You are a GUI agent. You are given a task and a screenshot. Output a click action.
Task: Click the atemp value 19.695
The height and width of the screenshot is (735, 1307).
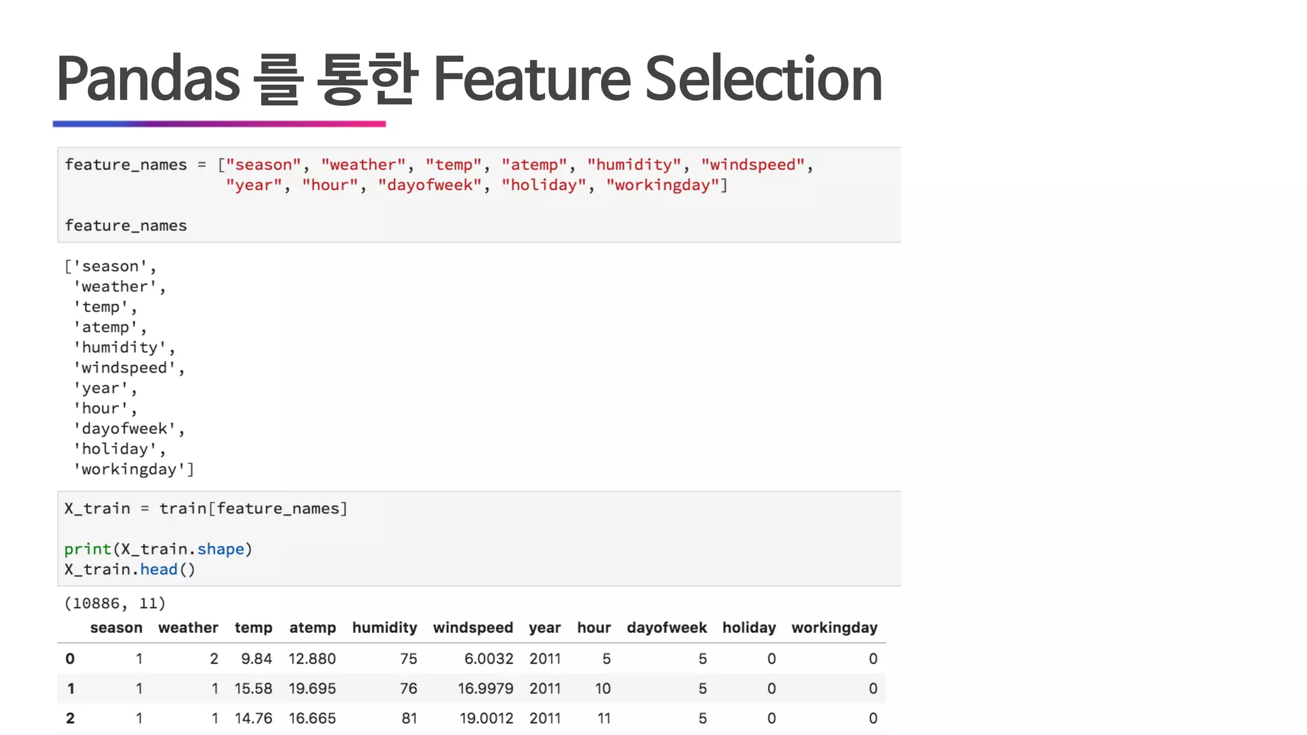pos(312,689)
